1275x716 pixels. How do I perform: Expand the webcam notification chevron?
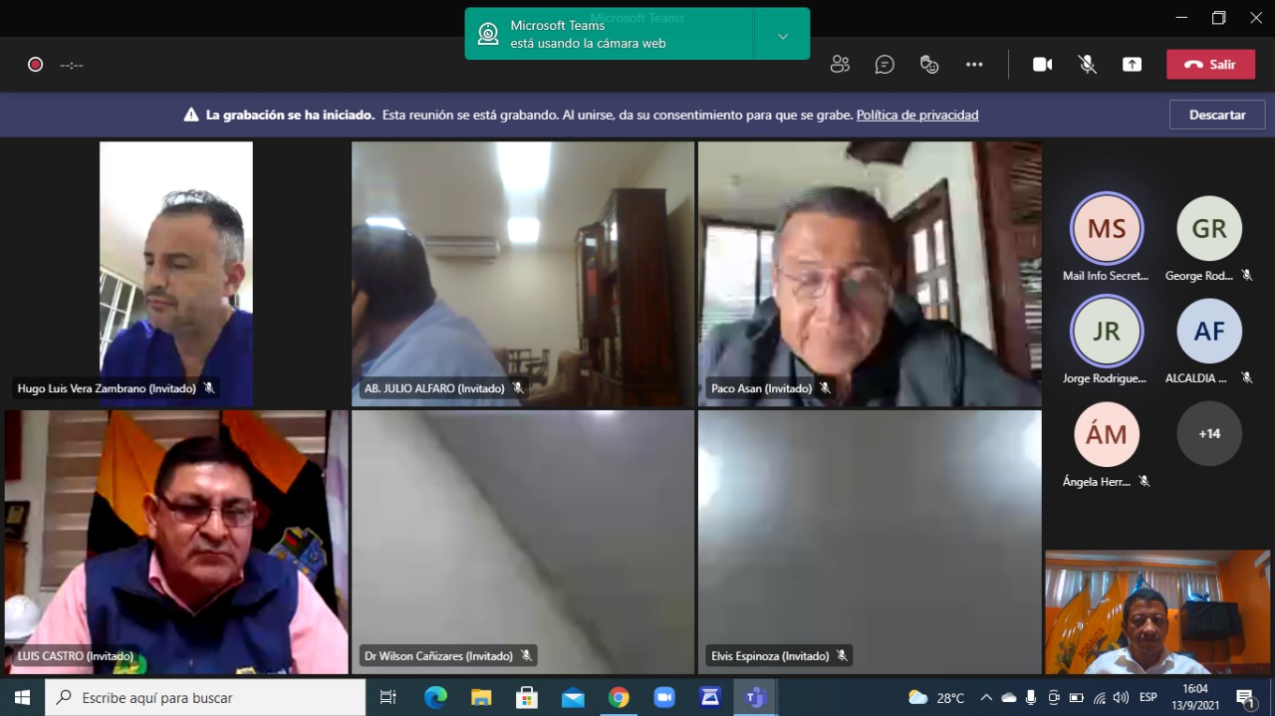(783, 36)
